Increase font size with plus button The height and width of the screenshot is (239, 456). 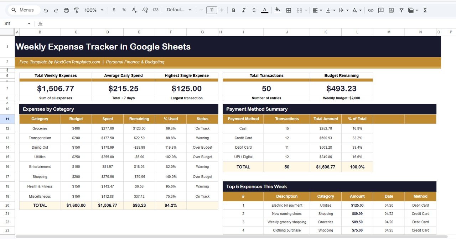222,10
